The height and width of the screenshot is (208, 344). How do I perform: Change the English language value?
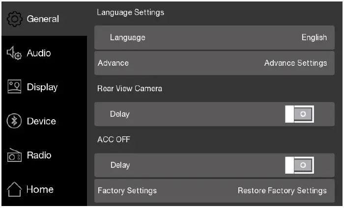tap(314, 38)
